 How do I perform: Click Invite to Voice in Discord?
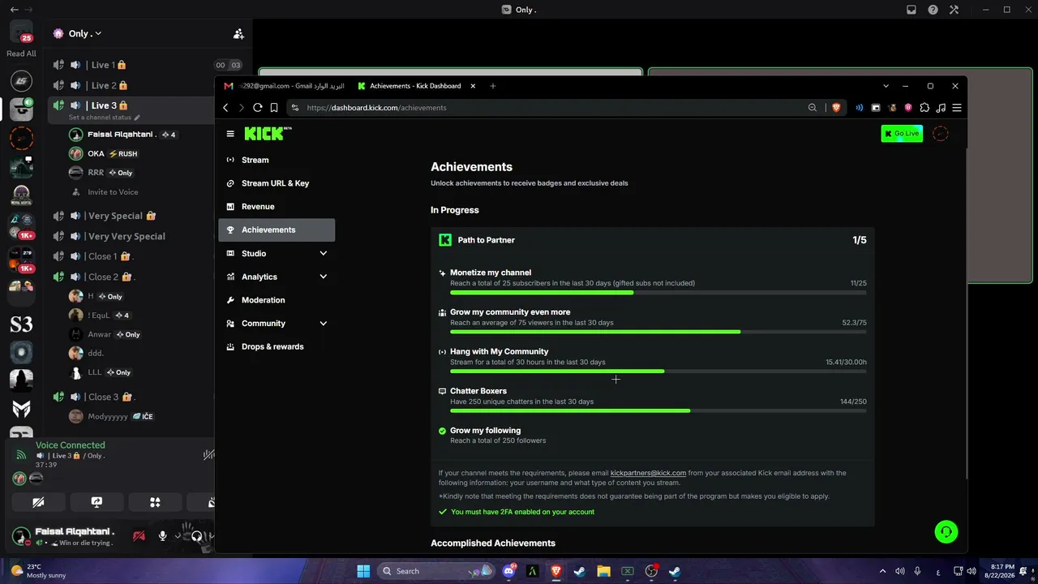click(x=113, y=192)
